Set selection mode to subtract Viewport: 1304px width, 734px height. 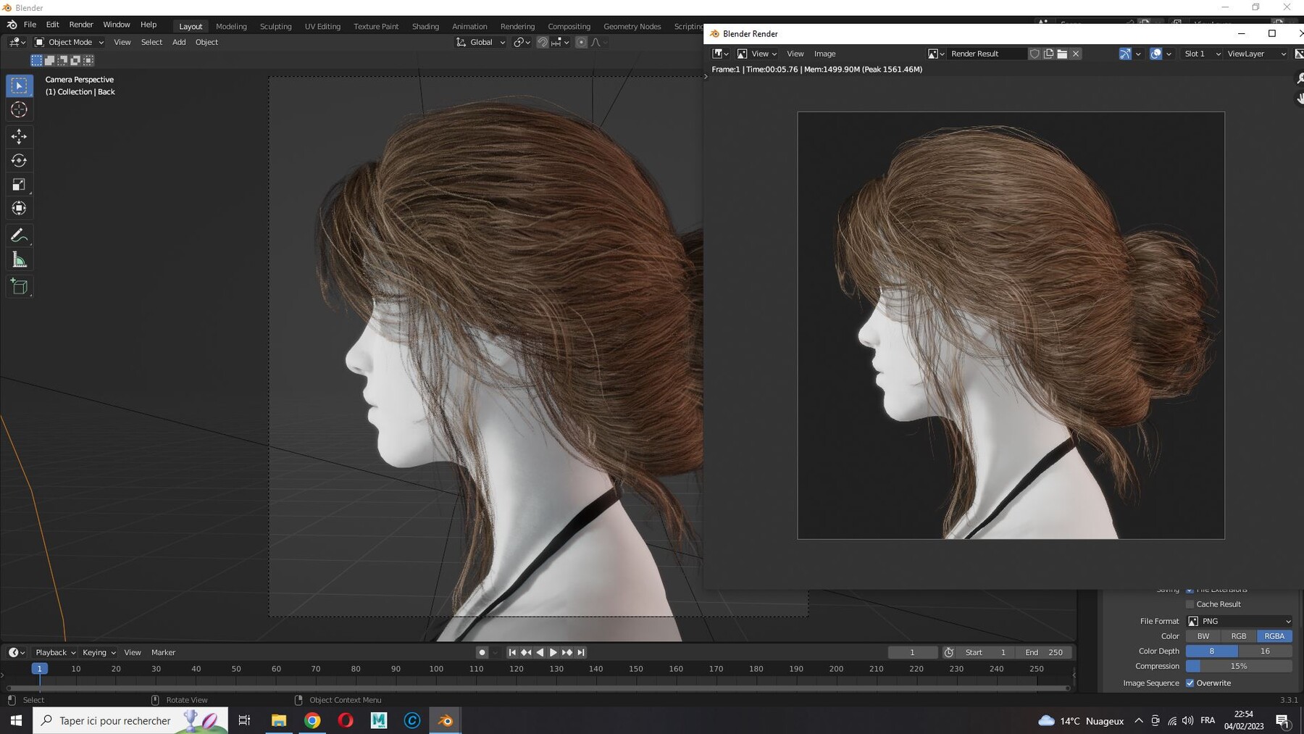pos(62,60)
